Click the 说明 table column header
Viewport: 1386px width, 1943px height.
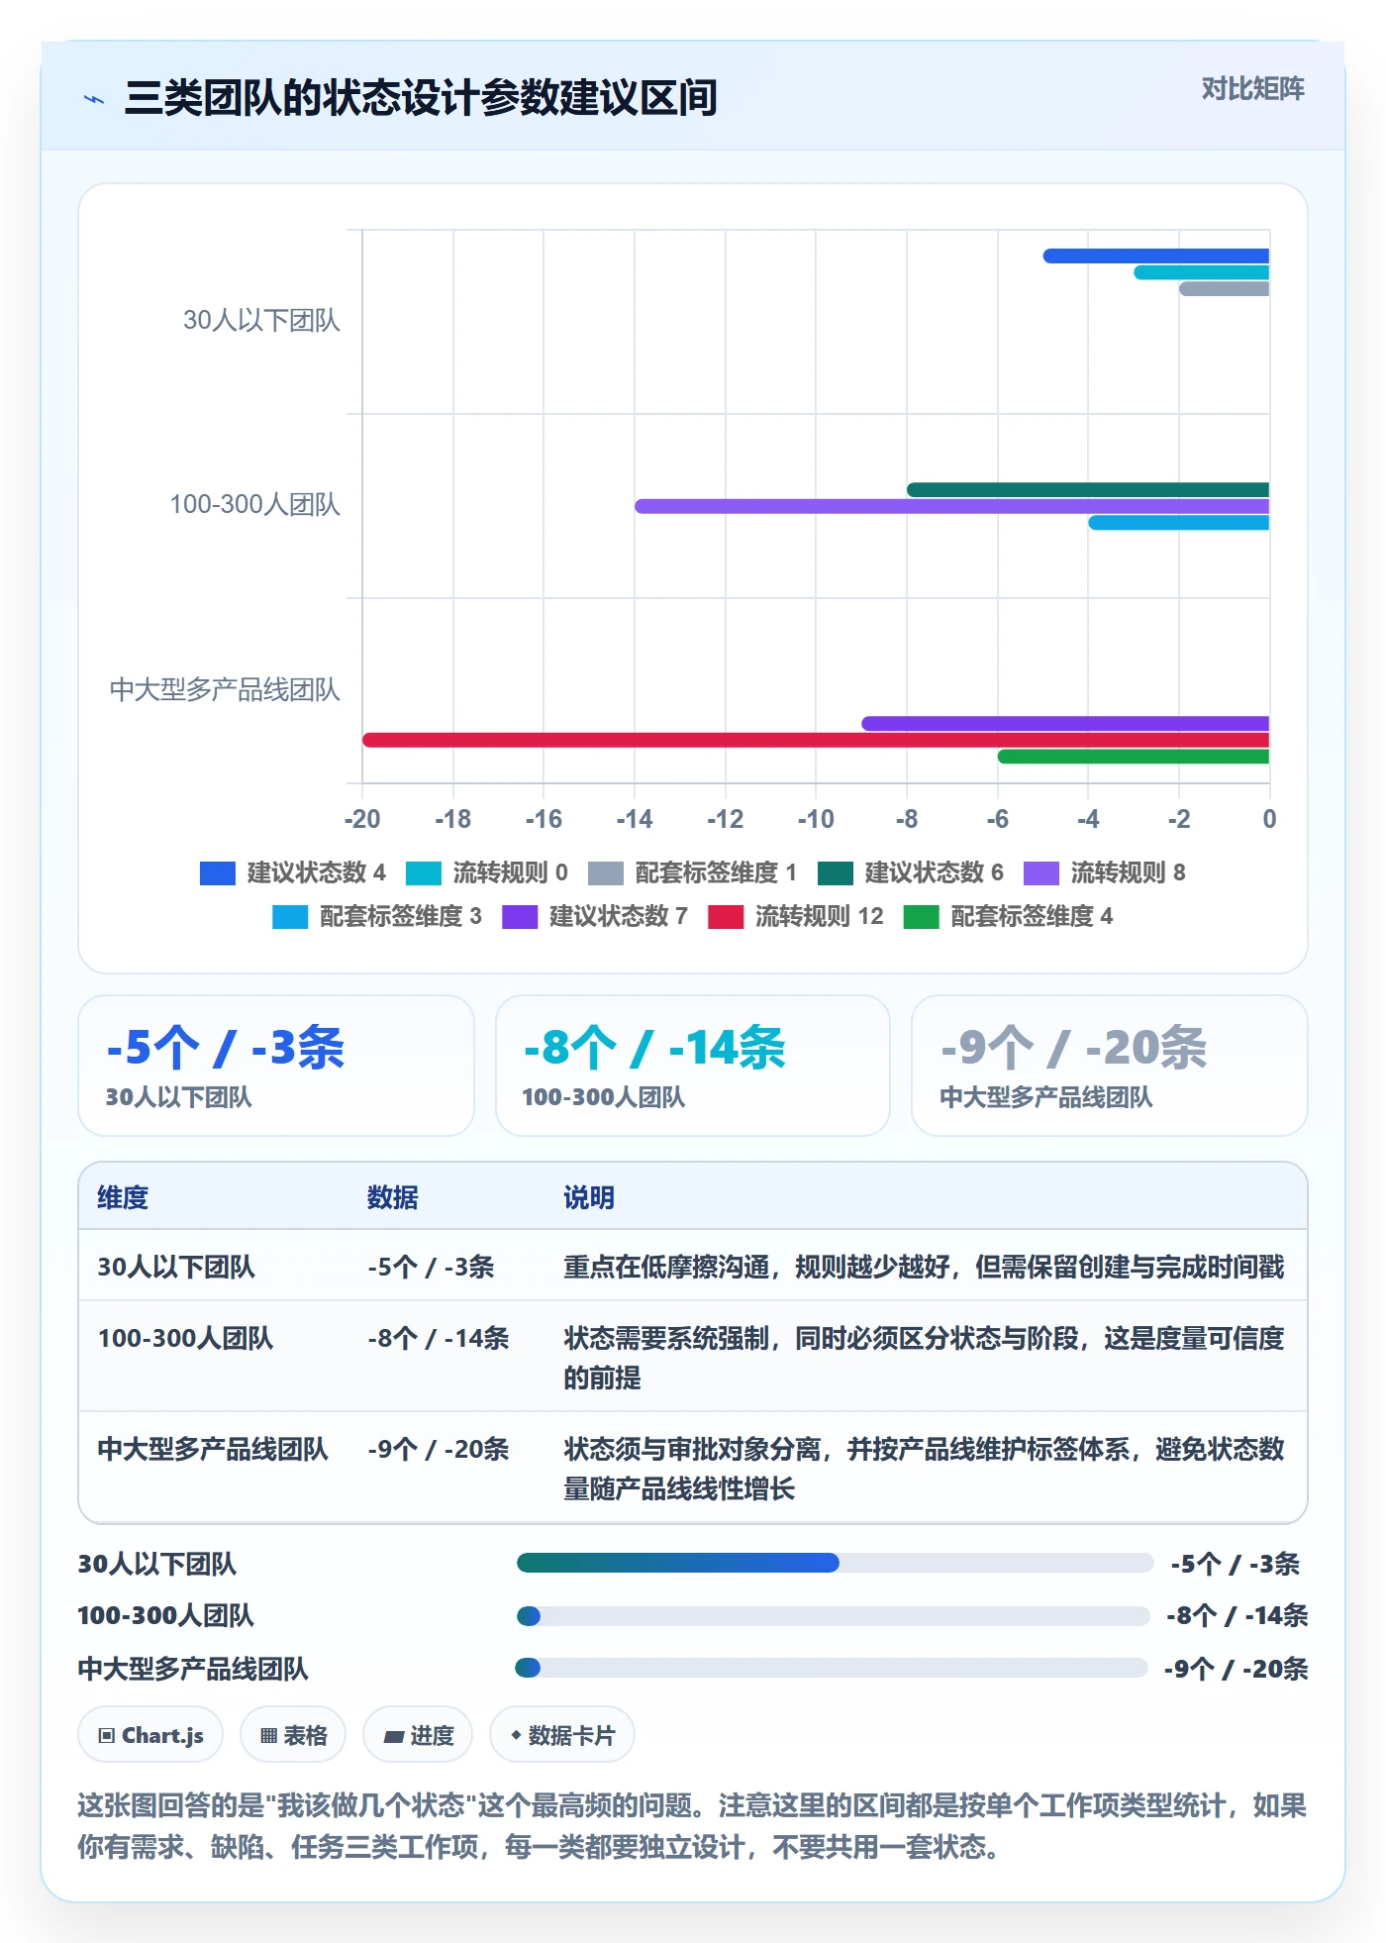pyautogui.click(x=589, y=1197)
